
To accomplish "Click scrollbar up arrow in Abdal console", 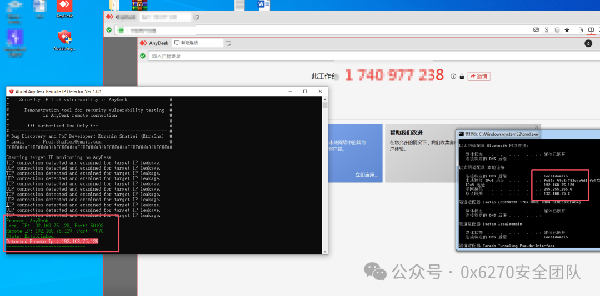I will (x=325, y=99).
